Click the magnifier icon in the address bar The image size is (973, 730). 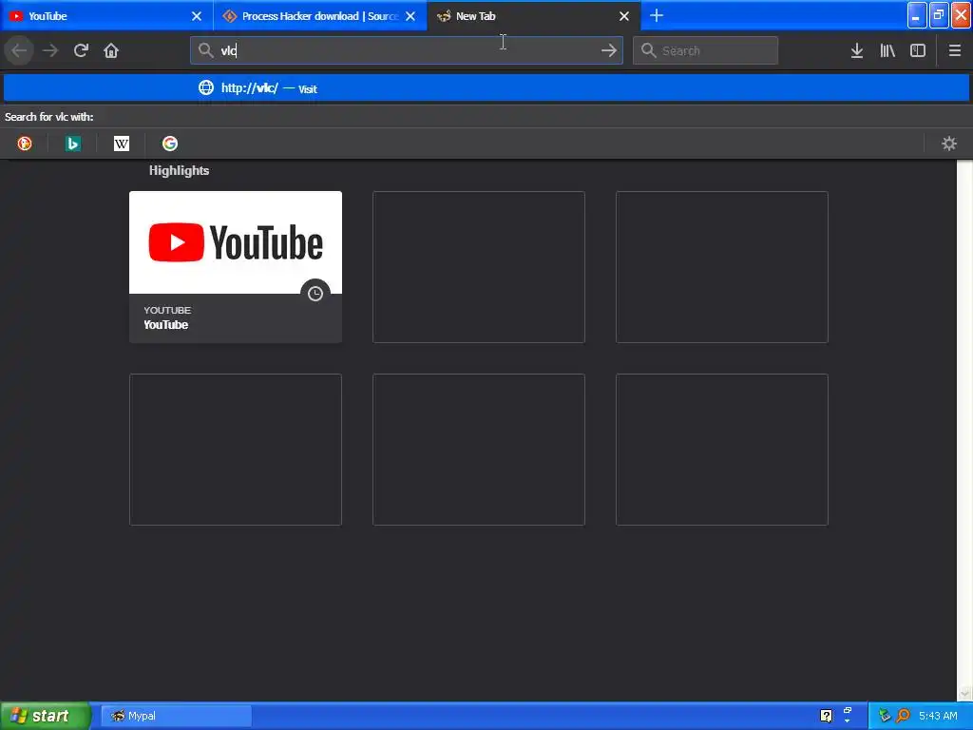tap(206, 50)
